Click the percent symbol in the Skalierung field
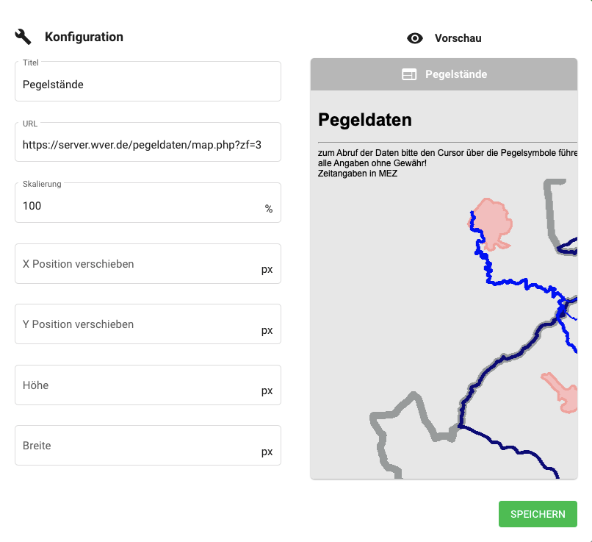 pyautogui.click(x=269, y=209)
